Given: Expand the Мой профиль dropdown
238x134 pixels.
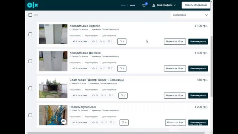Looking at the screenshot, I should tap(166, 5).
